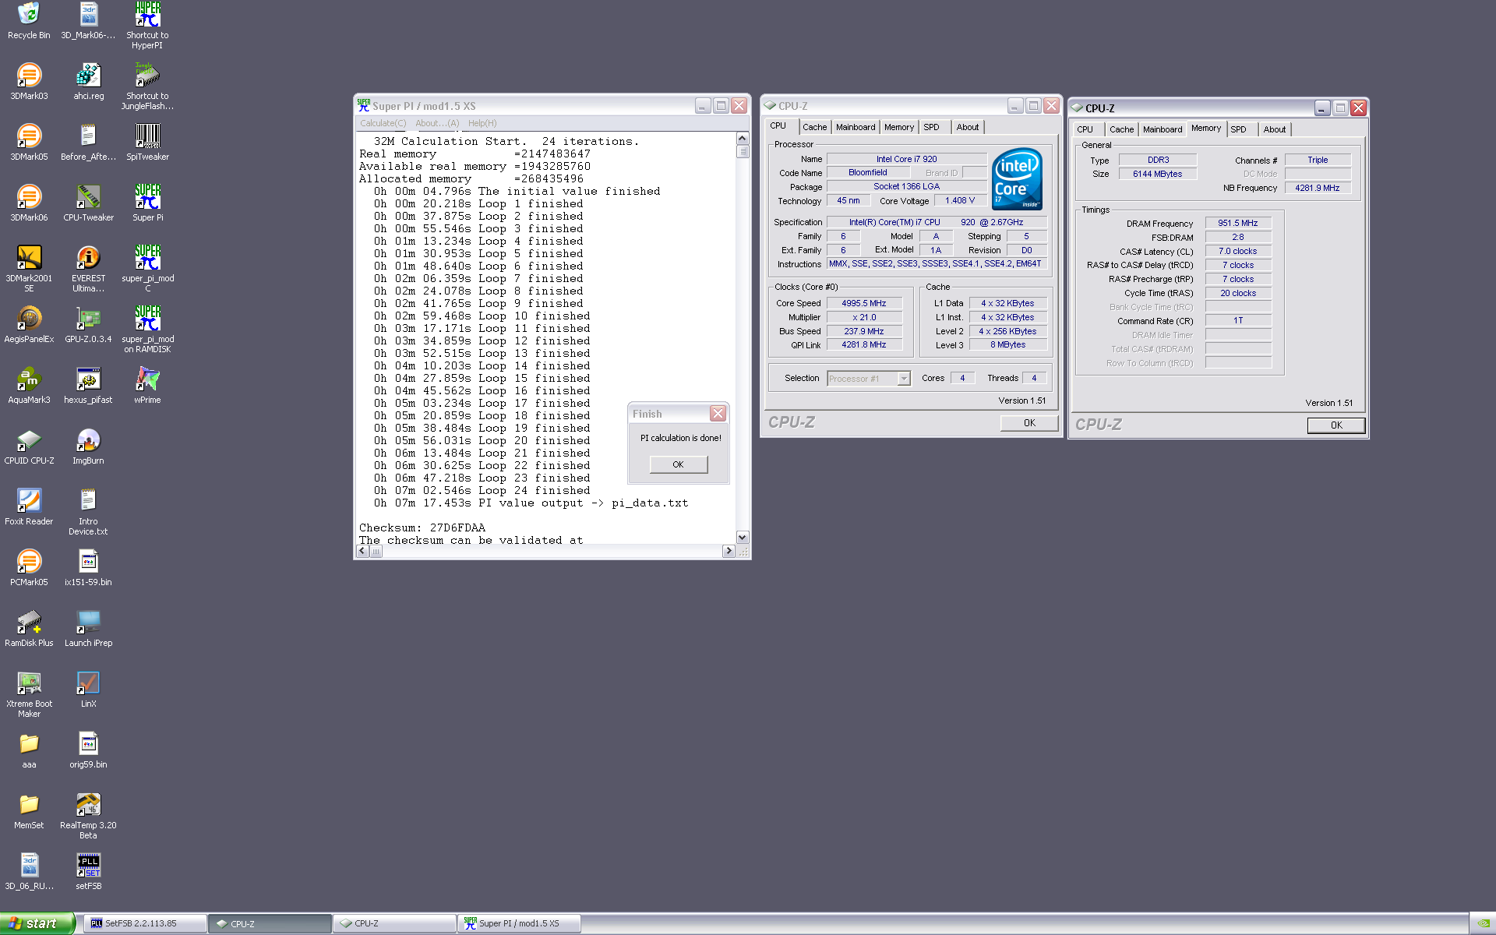Click the Intel Core i7 logo

coord(1017,178)
